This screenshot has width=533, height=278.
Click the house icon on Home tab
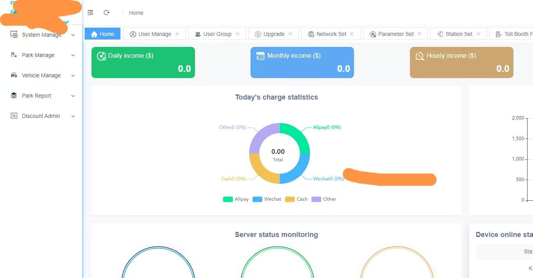(x=94, y=34)
